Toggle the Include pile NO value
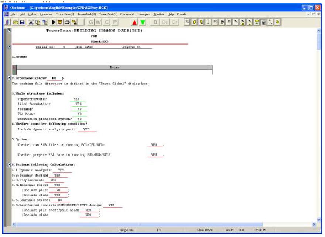 [x=58, y=190]
